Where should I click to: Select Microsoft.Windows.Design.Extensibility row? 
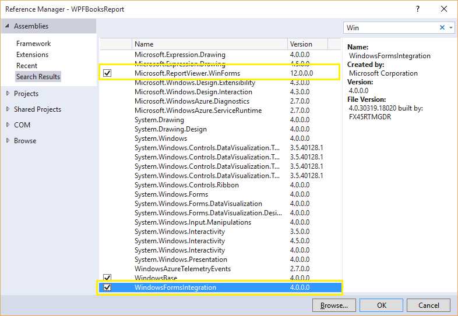pyautogui.click(x=220, y=83)
